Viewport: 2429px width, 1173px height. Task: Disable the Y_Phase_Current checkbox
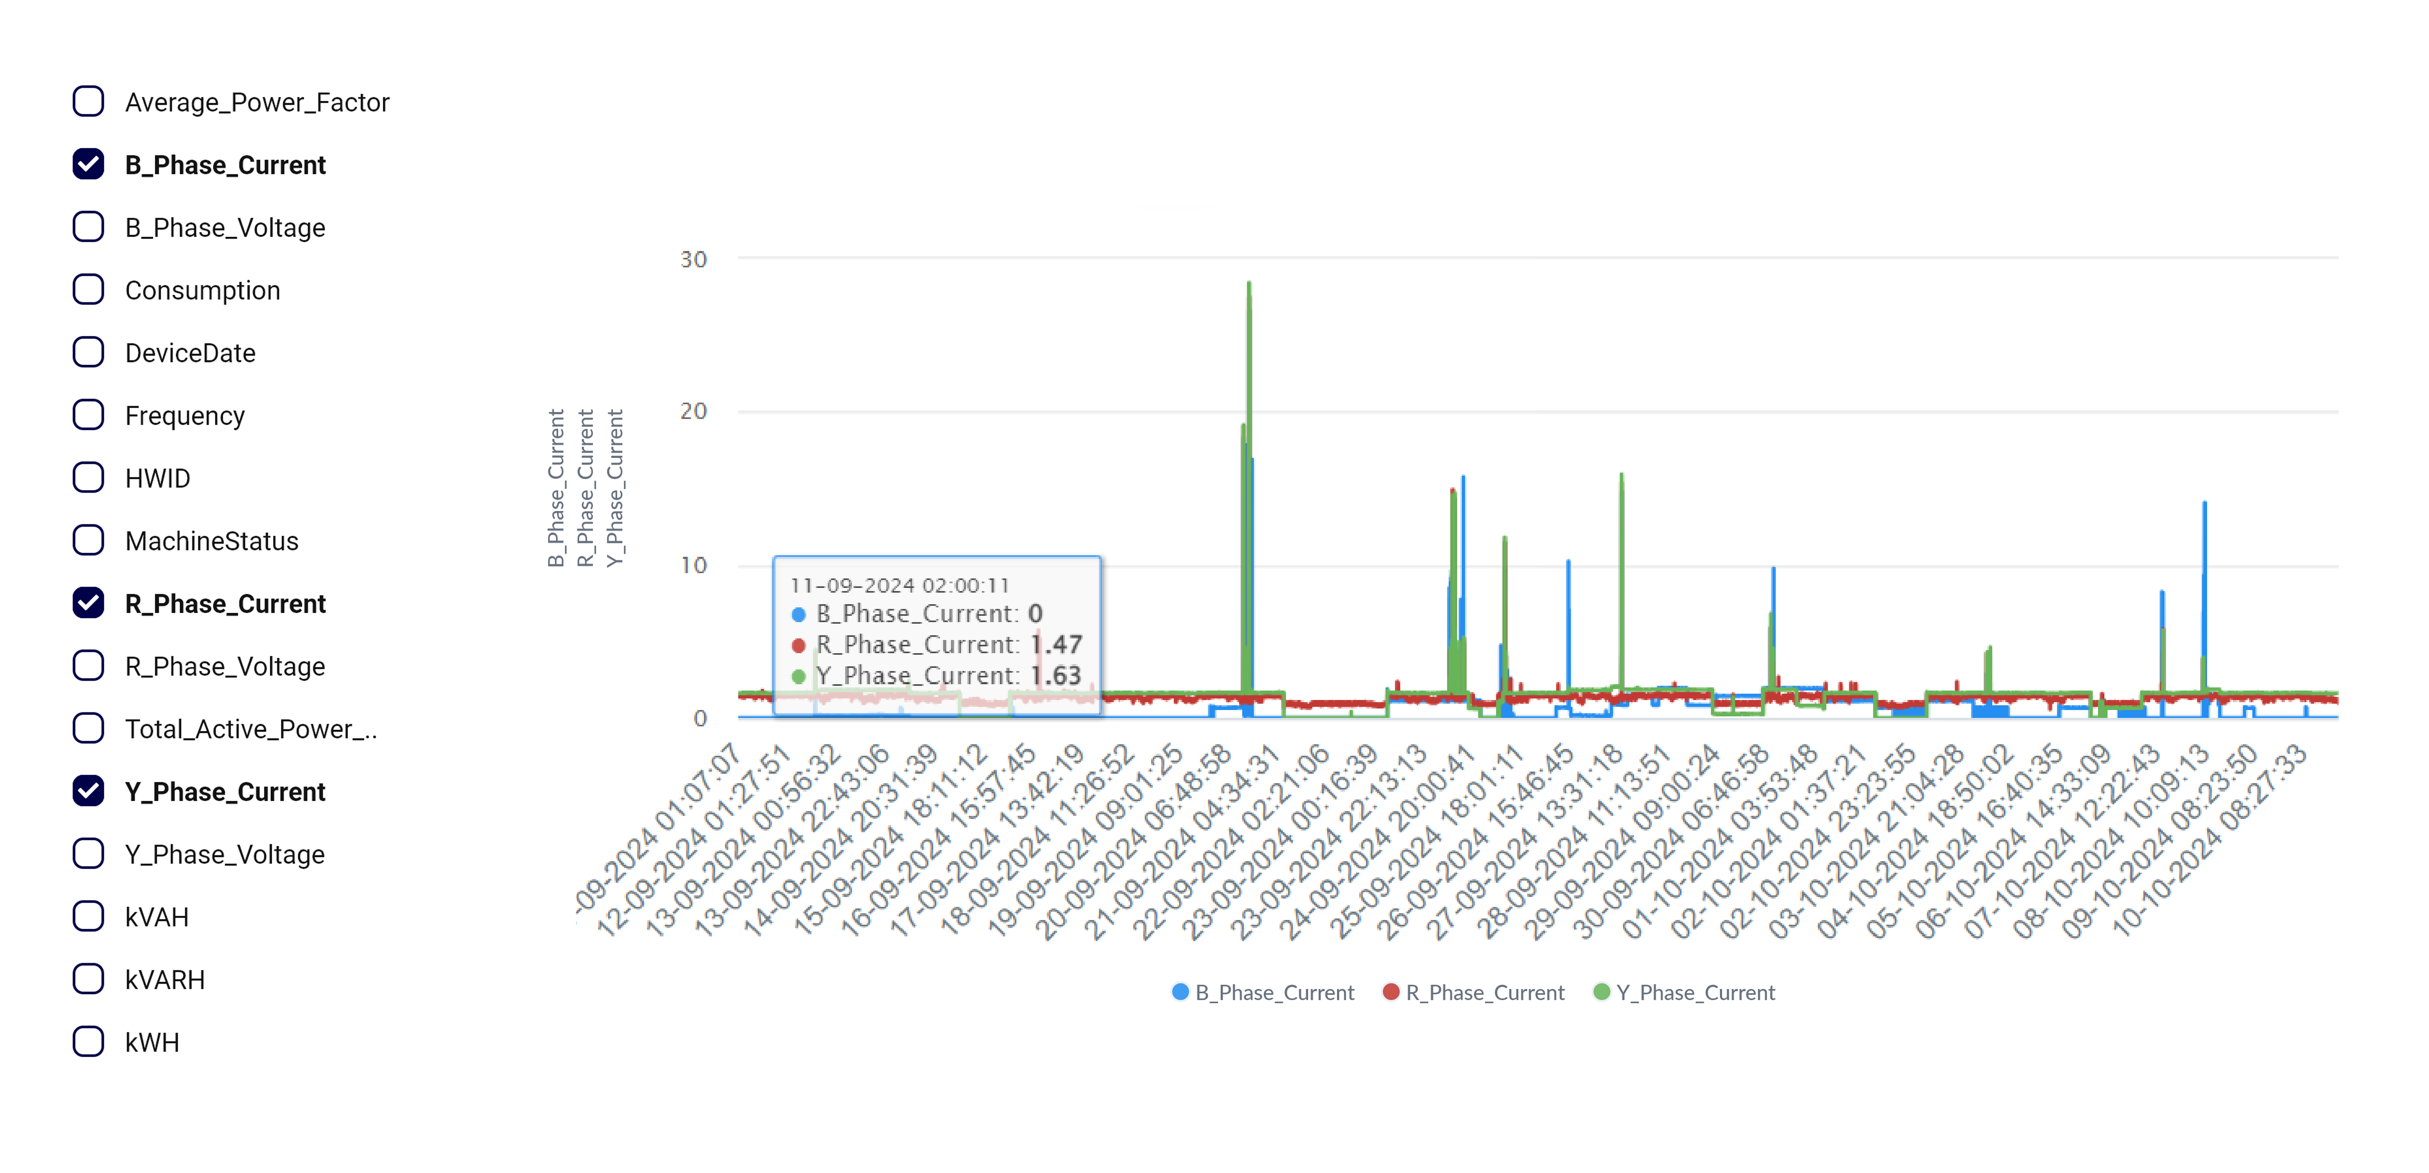(88, 790)
